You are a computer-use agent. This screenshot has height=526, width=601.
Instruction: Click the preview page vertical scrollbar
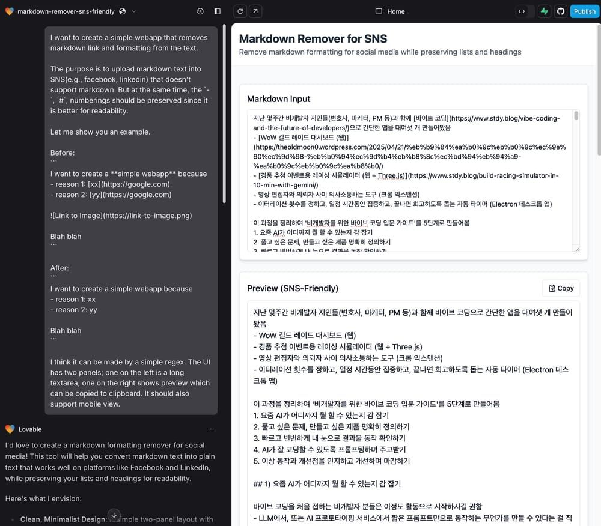click(x=599, y=90)
